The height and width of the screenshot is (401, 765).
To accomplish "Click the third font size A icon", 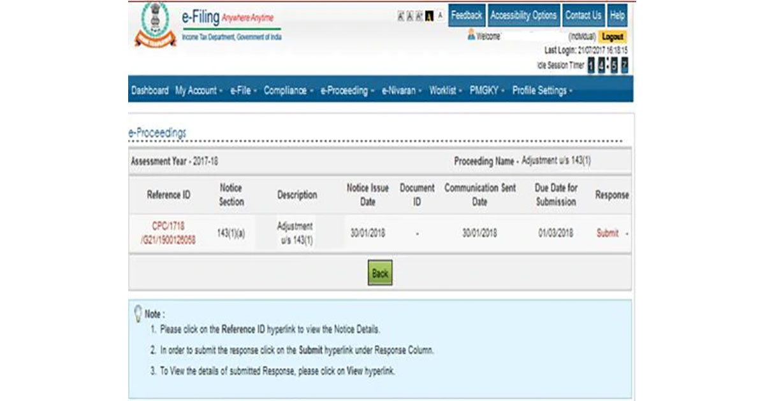I will 419,17.
